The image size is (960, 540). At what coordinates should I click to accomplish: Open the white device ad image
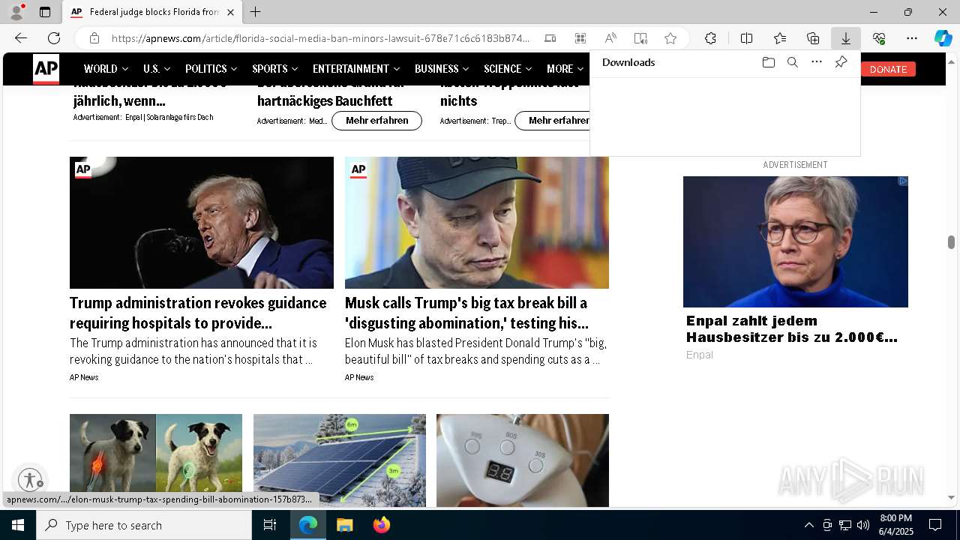tap(523, 460)
